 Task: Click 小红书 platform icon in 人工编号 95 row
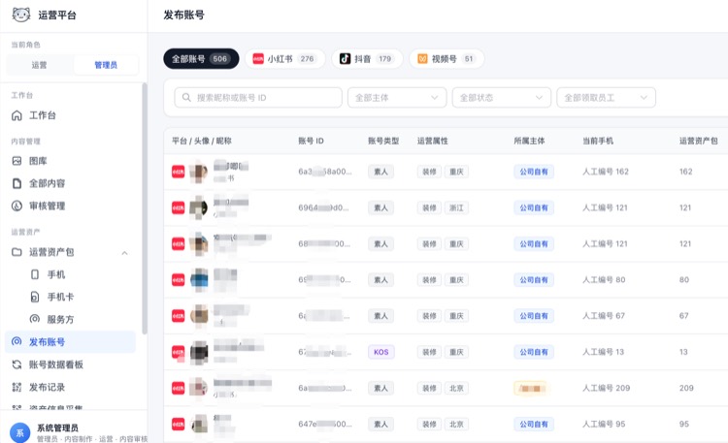[x=179, y=424]
